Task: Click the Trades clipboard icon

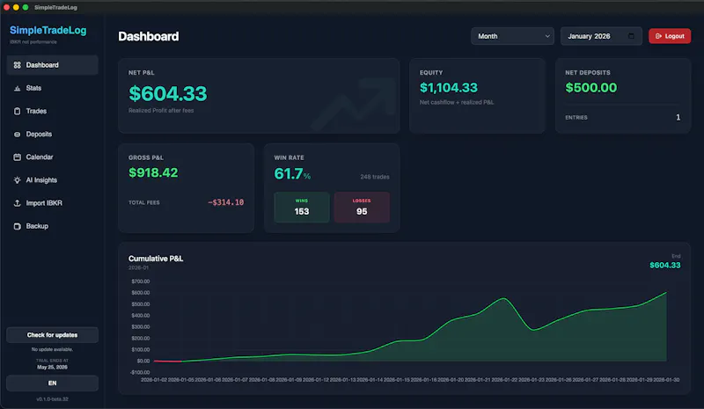Action: (x=17, y=111)
